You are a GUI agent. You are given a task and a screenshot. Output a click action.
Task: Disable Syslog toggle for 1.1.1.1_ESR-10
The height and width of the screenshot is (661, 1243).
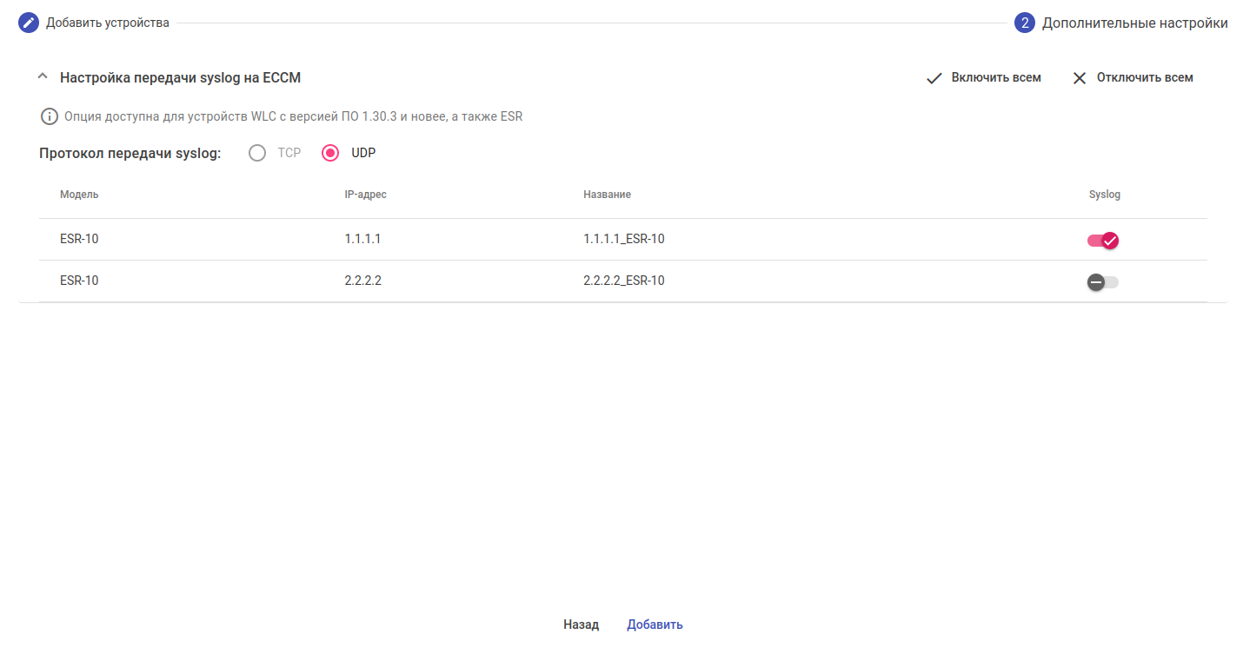[x=1102, y=240]
